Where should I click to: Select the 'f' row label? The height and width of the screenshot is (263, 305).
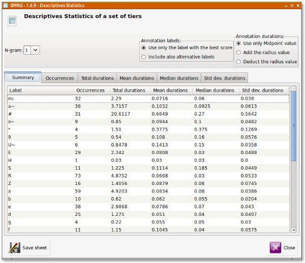[x=9, y=230]
